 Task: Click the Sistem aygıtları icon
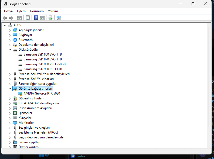[x=15, y=142]
